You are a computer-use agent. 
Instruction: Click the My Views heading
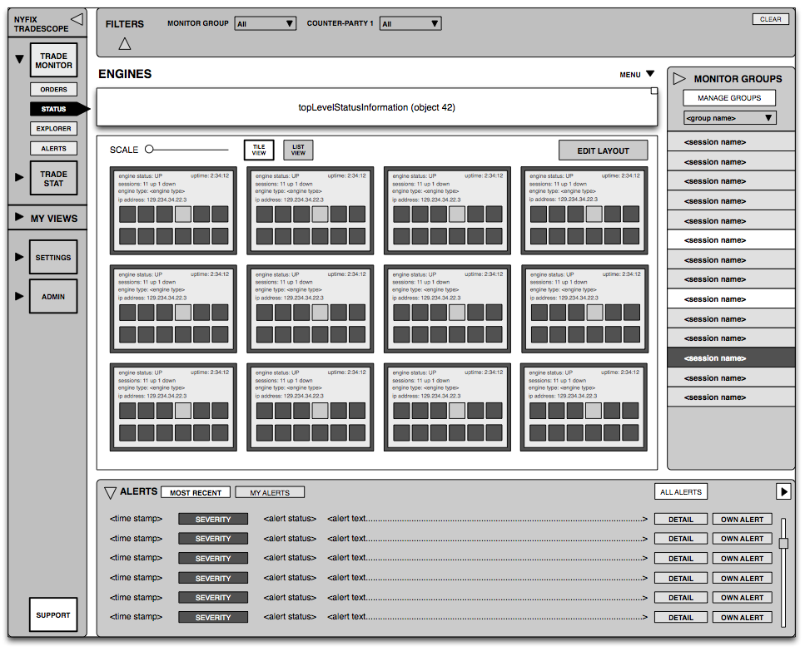tap(54, 219)
